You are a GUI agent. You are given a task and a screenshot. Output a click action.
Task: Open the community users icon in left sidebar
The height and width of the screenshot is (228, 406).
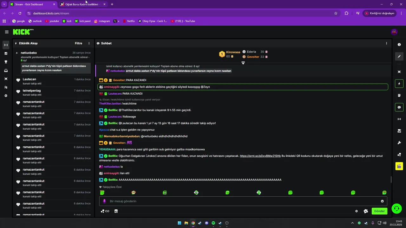(6, 87)
